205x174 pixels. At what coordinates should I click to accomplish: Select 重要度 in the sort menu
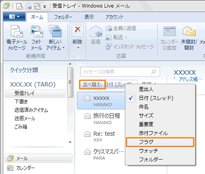point(160,124)
